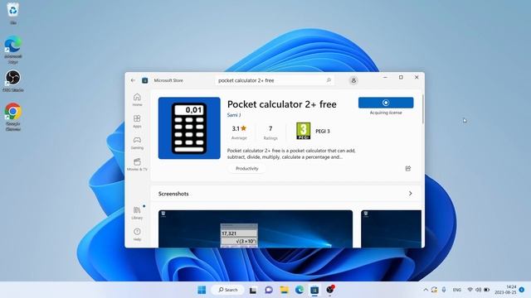Screen dimensions: 531x298
Task: Show hidden system tray icons
Action: click(426, 290)
